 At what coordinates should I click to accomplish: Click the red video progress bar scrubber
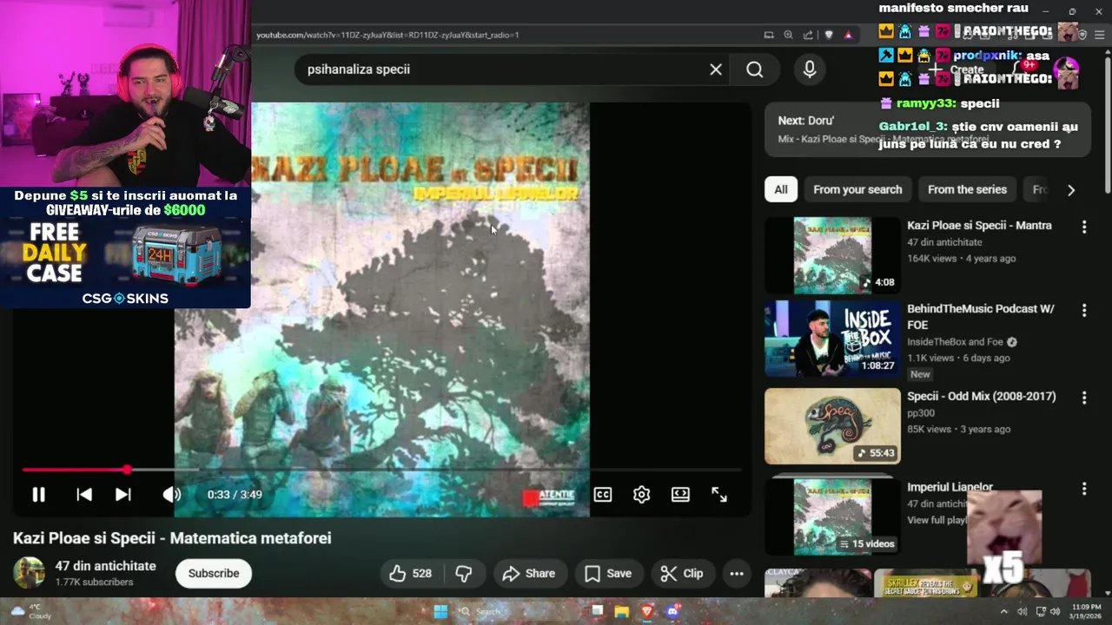(127, 470)
